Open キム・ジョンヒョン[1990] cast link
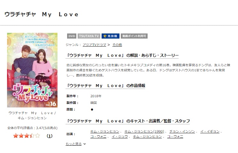 coord(144,131)
